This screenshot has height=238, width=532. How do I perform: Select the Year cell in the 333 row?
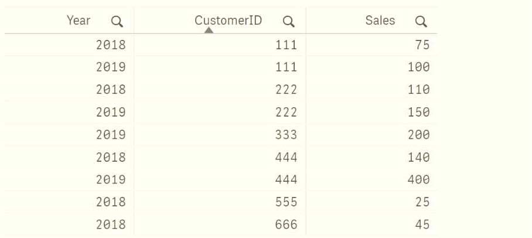point(111,134)
